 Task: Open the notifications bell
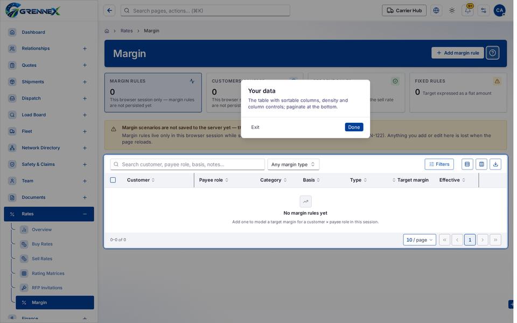[x=467, y=11]
